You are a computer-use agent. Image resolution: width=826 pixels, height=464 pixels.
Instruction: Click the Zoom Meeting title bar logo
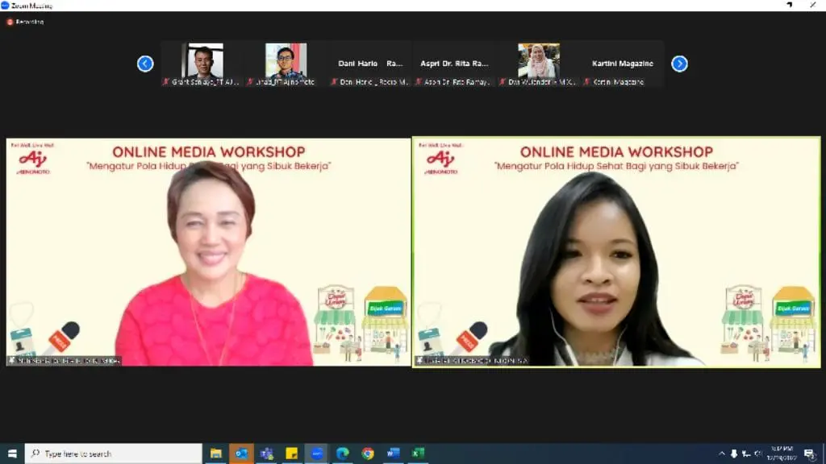(5, 6)
